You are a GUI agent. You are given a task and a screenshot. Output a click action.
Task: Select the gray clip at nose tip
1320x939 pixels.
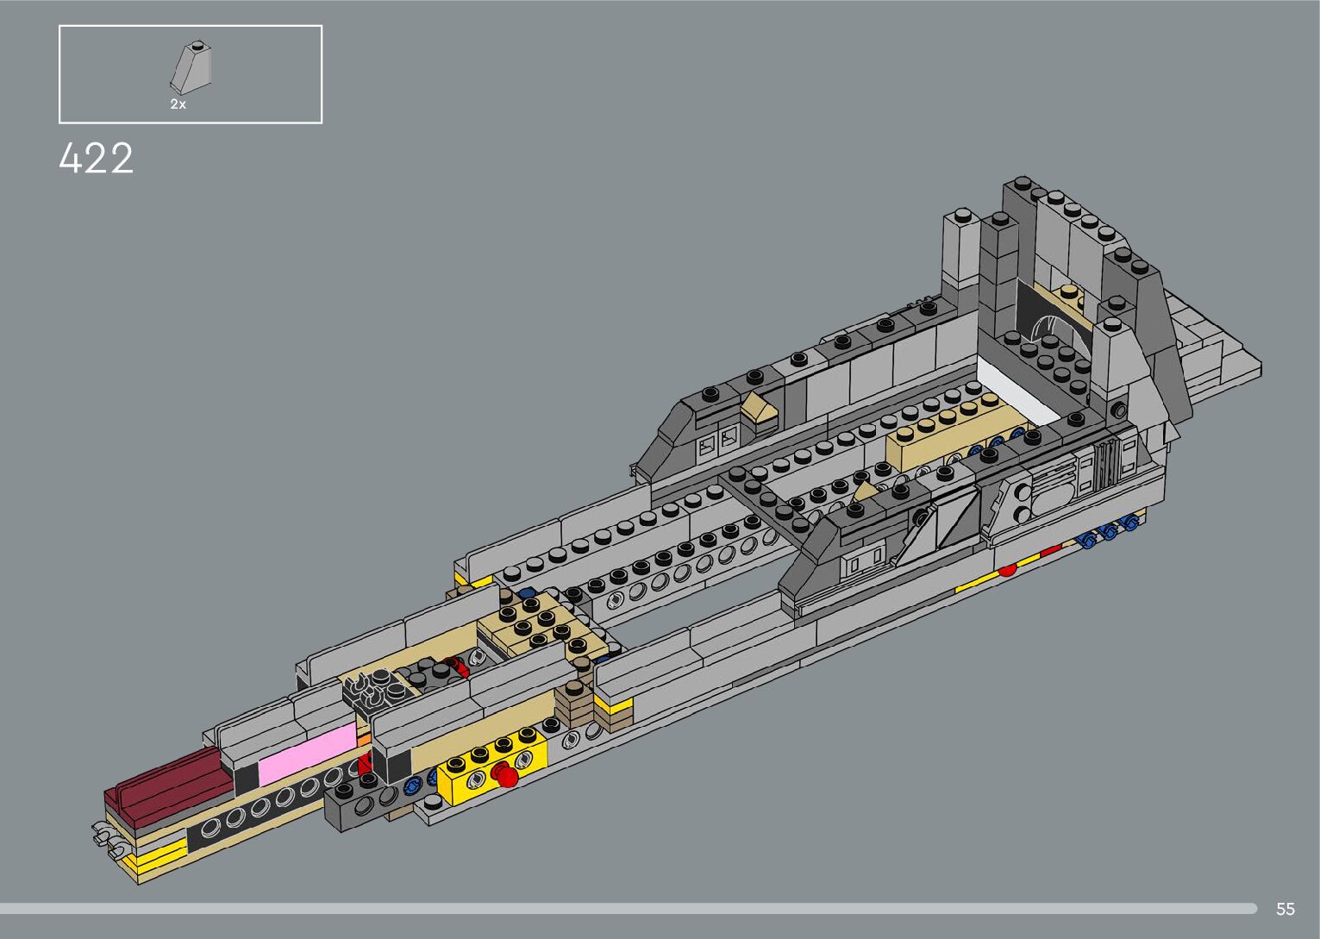(105, 836)
